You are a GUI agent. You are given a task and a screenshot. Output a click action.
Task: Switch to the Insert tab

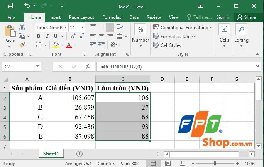click(55, 17)
